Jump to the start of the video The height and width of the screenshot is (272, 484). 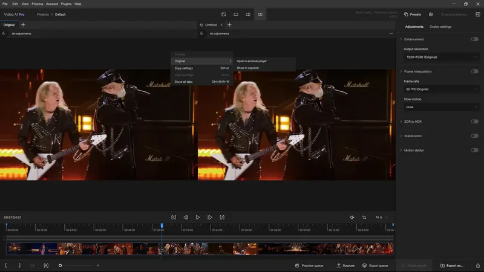pyautogui.click(x=174, y=217)
